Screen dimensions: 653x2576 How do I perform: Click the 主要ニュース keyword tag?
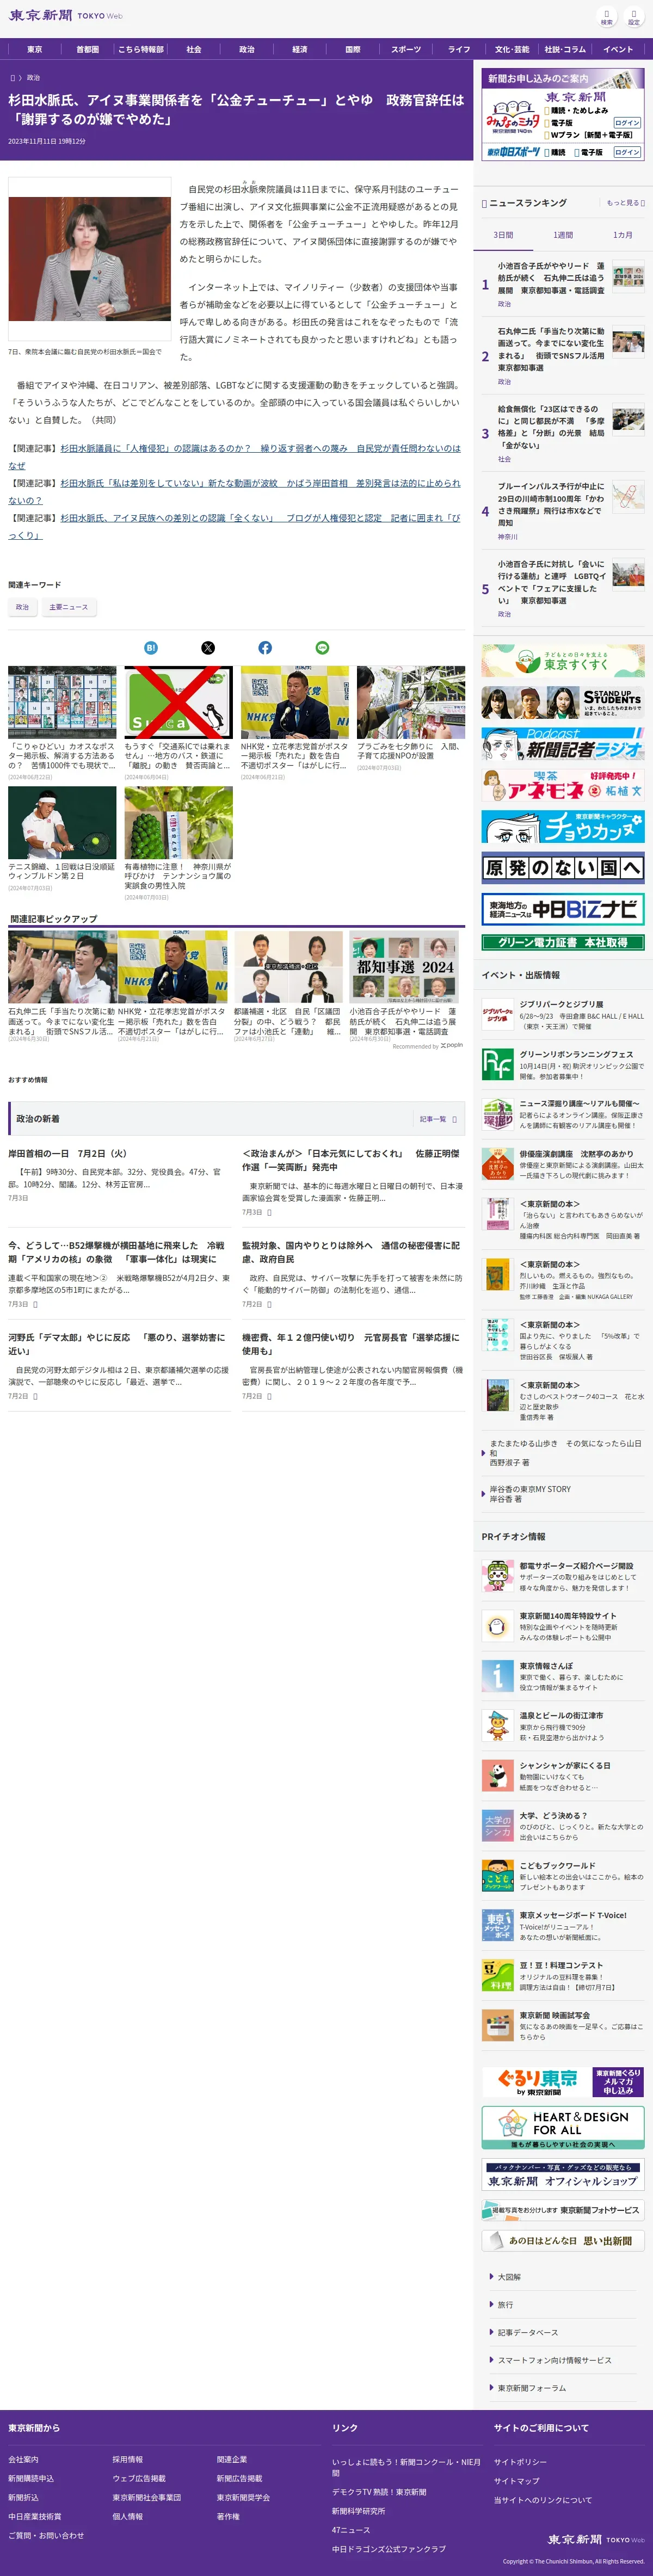click(x=69, y=607)
